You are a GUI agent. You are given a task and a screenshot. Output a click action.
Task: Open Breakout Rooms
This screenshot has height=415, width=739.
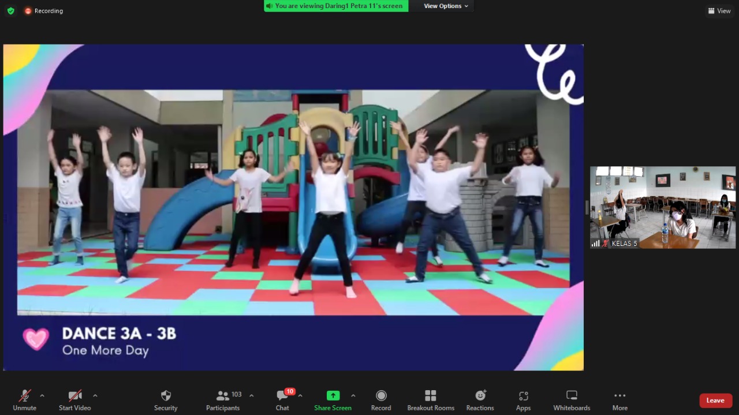[x=431, y=400]
